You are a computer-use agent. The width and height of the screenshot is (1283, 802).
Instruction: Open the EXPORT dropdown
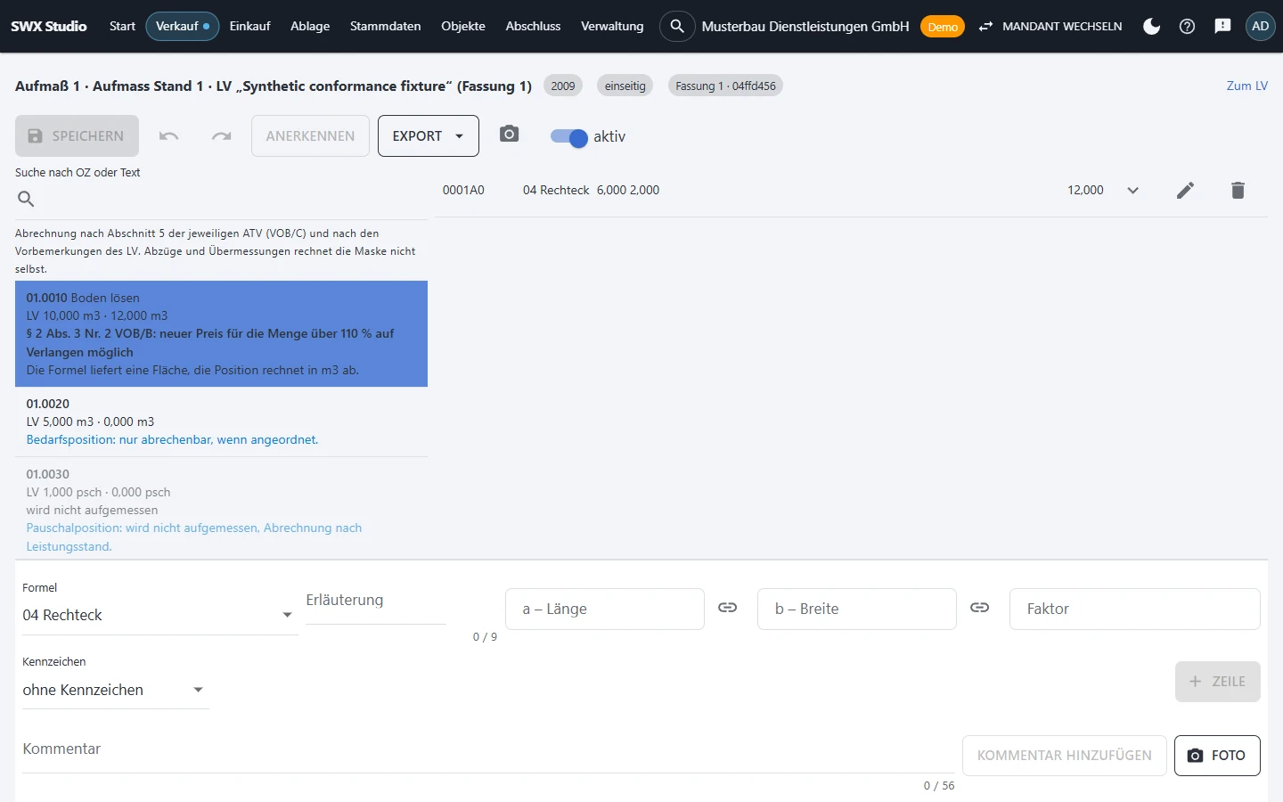tap(429, 136)
